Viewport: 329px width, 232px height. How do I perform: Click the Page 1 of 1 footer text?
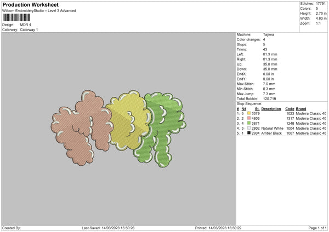[317, 228]
